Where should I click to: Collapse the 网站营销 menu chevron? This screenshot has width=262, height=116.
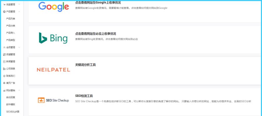[19, 90]
